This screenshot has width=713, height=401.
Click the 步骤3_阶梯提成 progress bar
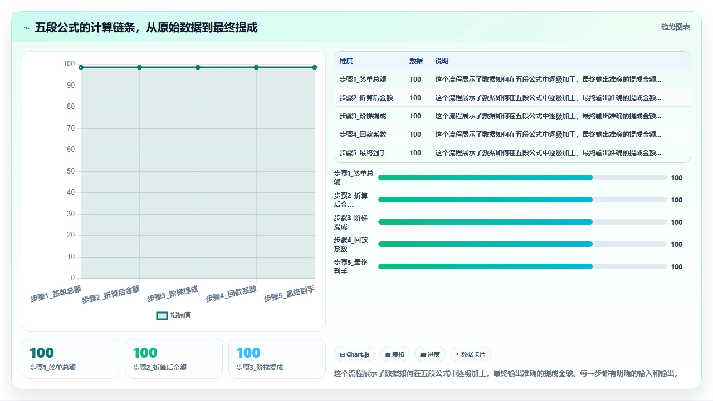point(522,222)
